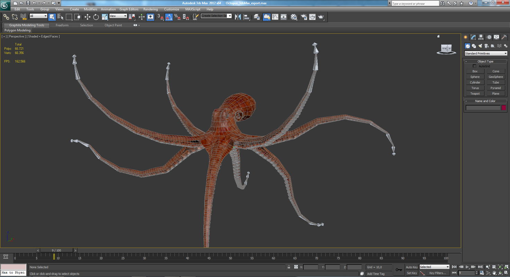510x277 pixels.
Task: Open the Modifiers menu
Action: point(90,9)
